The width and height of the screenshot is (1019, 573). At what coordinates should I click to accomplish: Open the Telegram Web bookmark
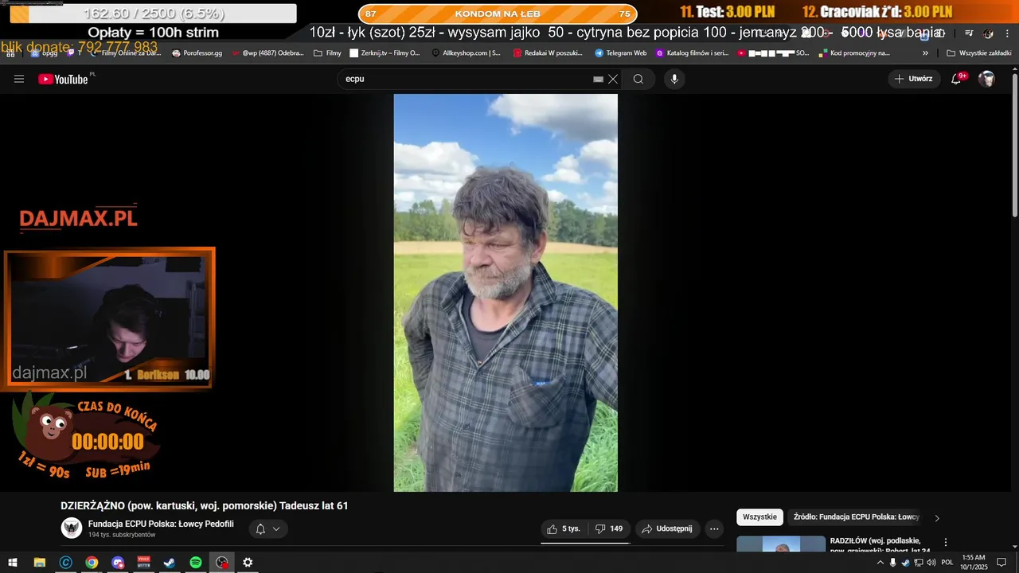[x=620, y=53]
